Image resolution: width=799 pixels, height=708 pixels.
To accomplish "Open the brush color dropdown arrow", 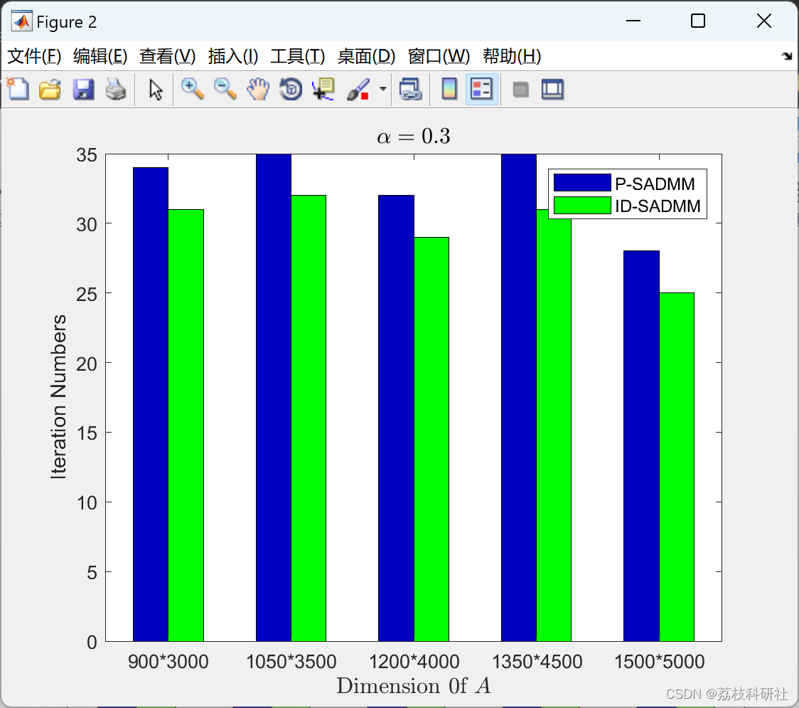I will point(382,89).
